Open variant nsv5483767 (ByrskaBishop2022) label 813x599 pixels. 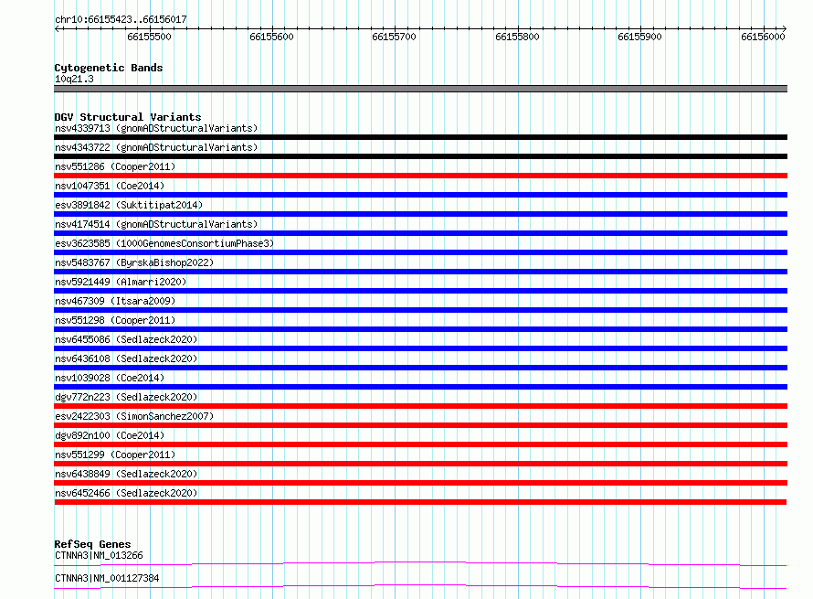click(134, 262)
